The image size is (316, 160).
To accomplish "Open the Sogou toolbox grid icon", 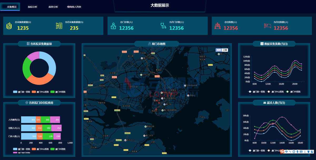I will 312,152.
